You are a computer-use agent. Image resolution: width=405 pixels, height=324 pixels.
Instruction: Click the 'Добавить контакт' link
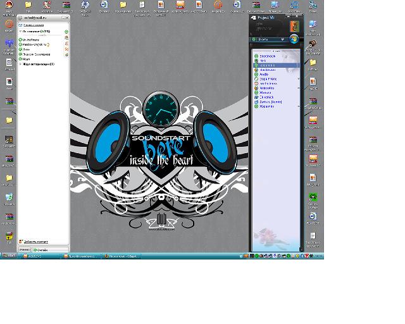coord(35,242)
